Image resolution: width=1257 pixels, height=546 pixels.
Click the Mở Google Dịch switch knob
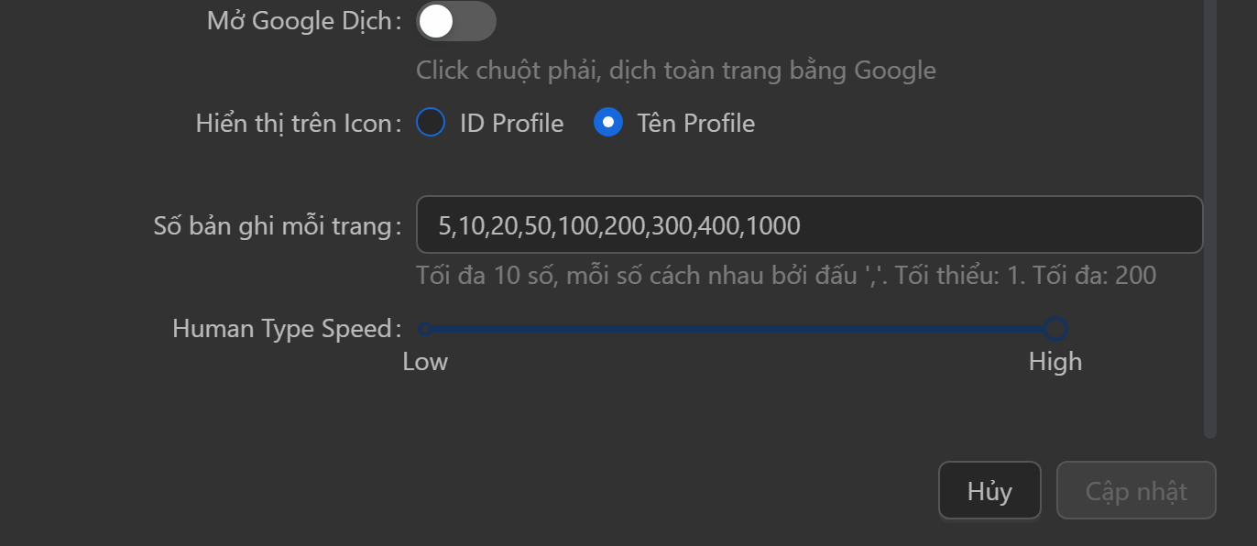coord(435,20)
